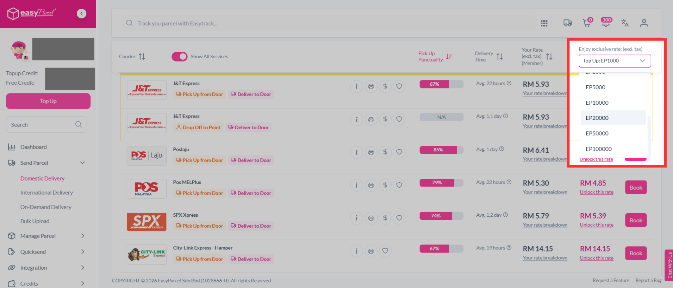The width and height of the screenshot is (673, 288).
Task: Open the Top Up: EP1000 rate dropdown
Action: (615, 61)
